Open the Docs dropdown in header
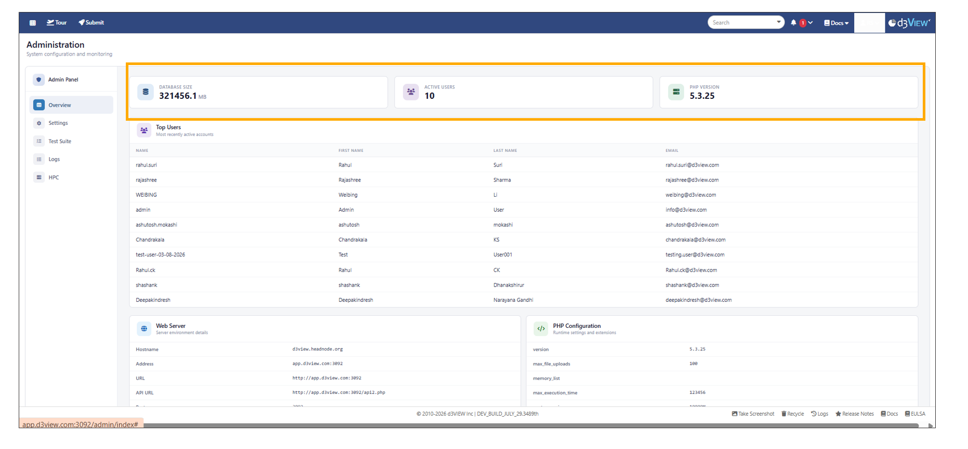968x449 pixels. pyautogui.click(x=836, y=23)
